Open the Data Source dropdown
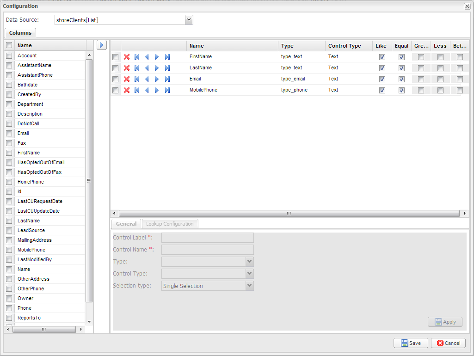Screen dimensions: 474x356 pos(189,20)
